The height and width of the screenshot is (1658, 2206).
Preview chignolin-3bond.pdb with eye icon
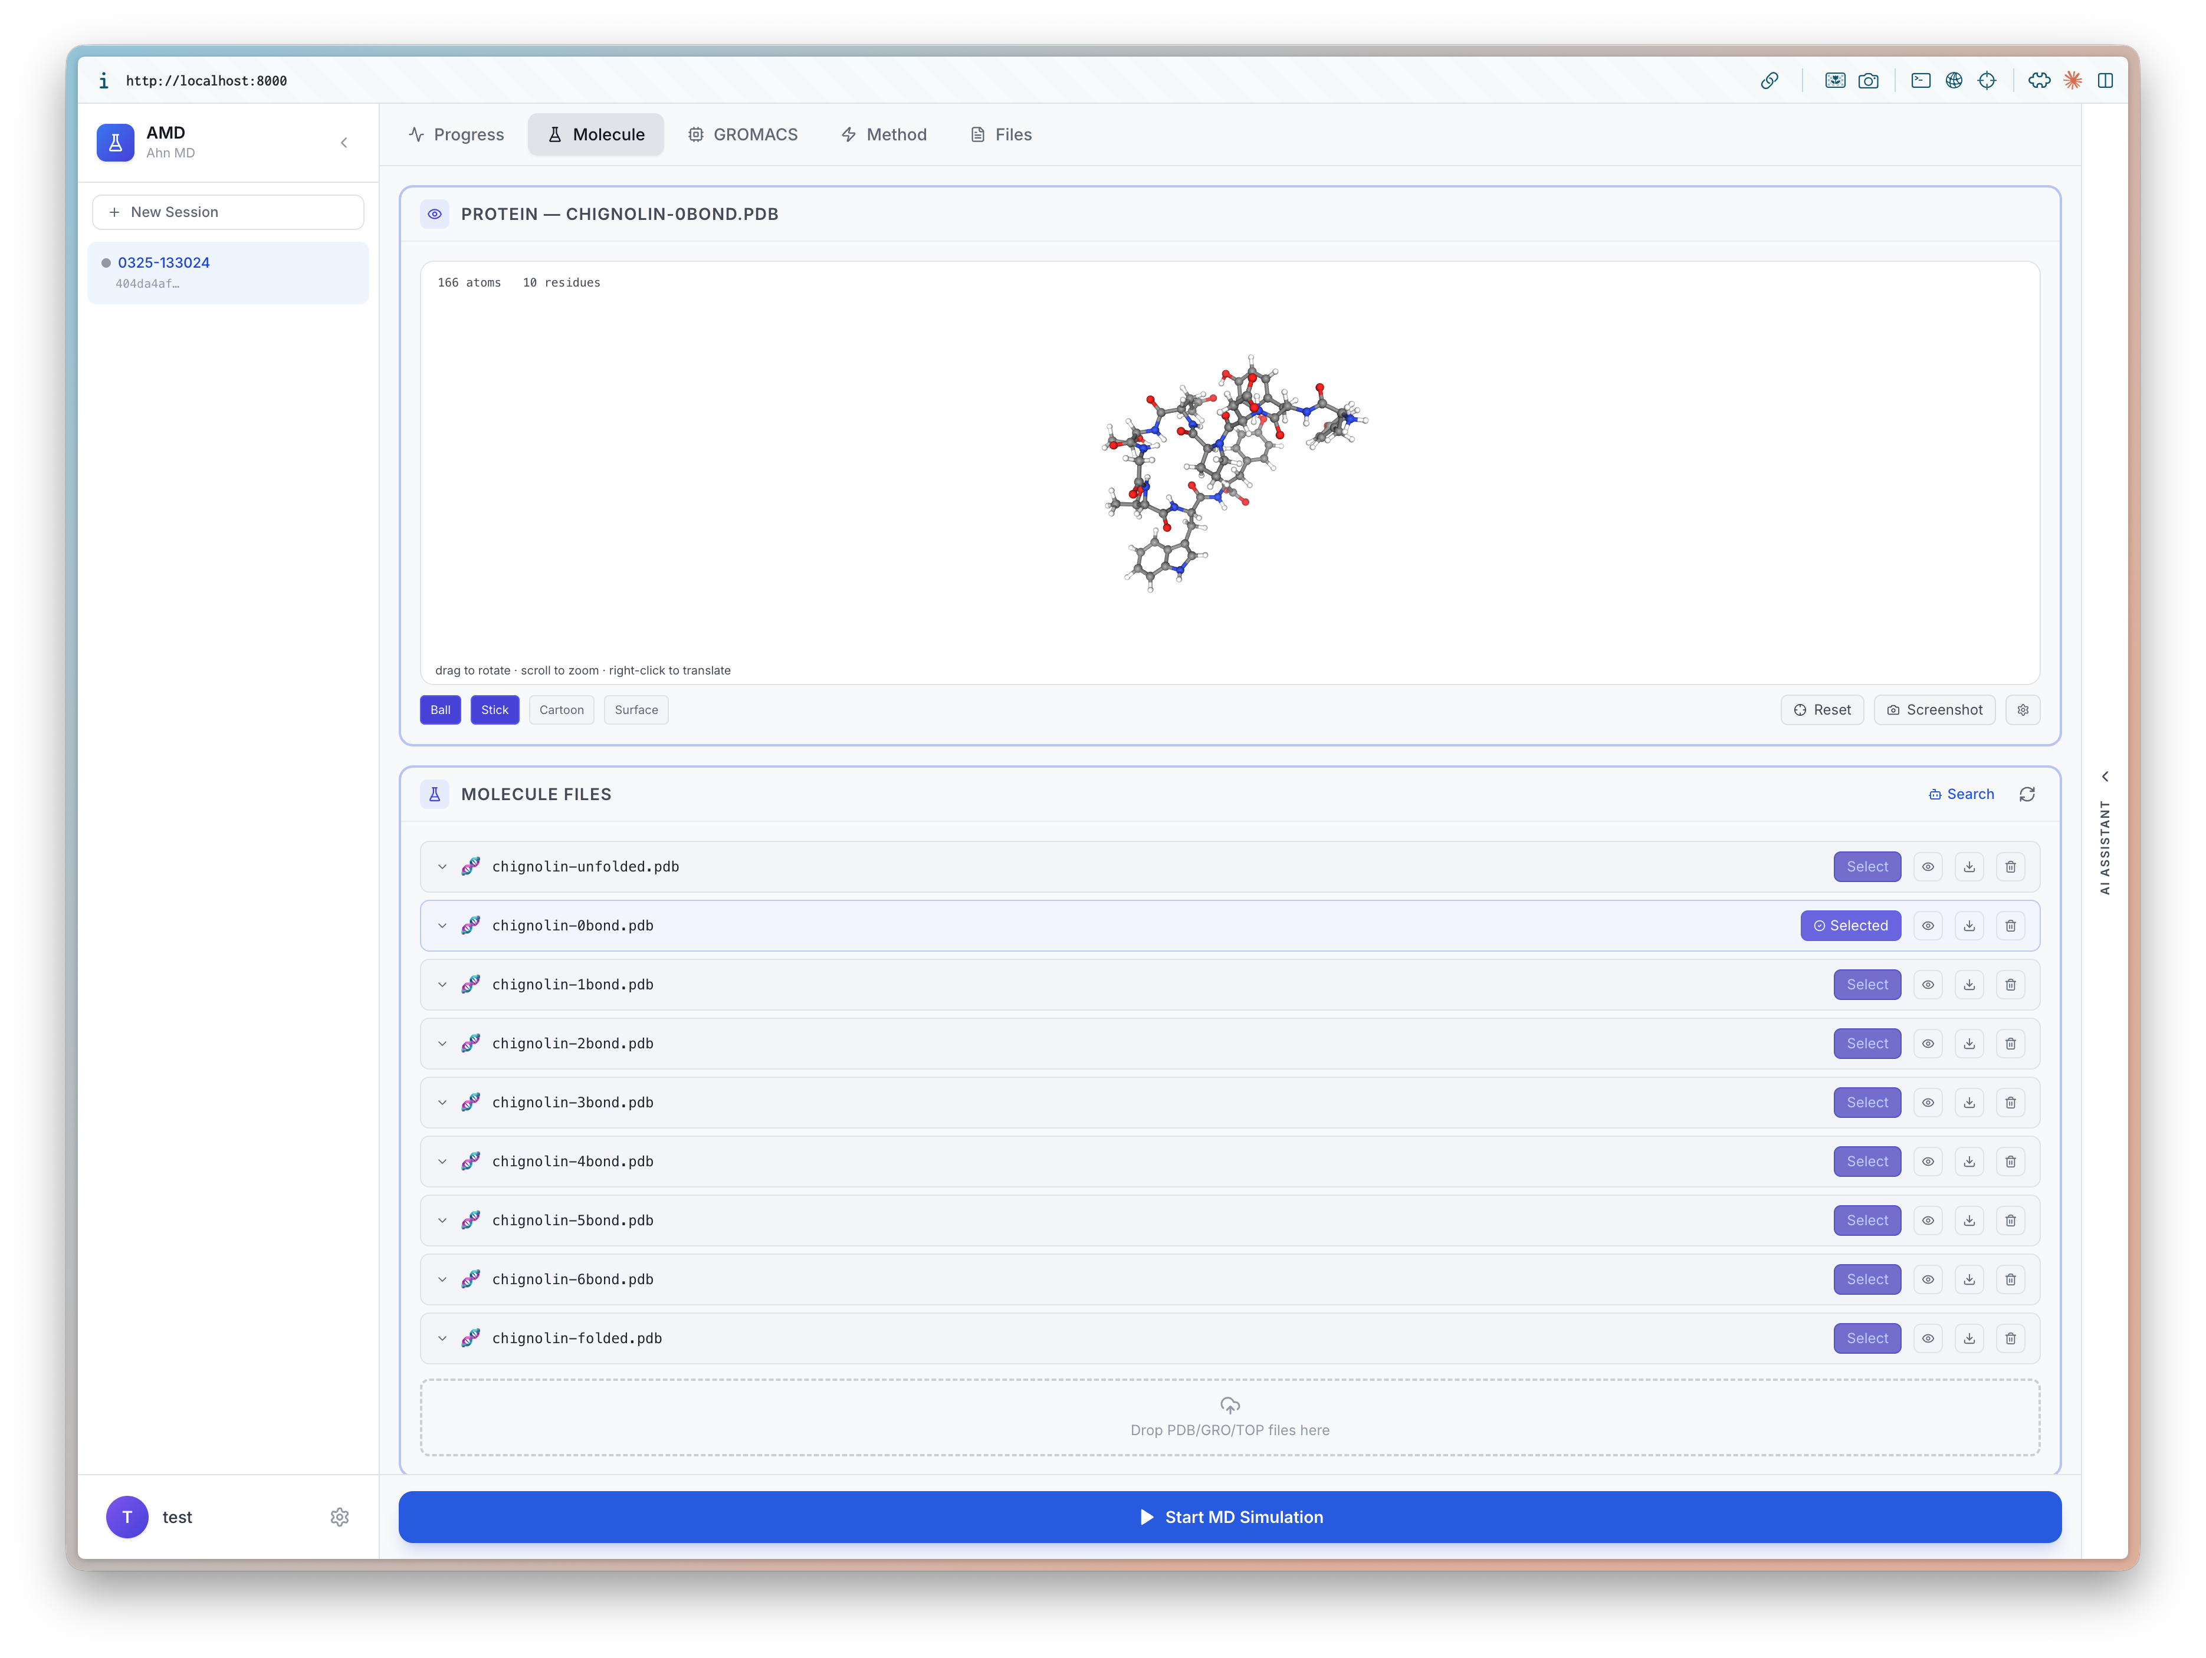coord(1928,1101)
